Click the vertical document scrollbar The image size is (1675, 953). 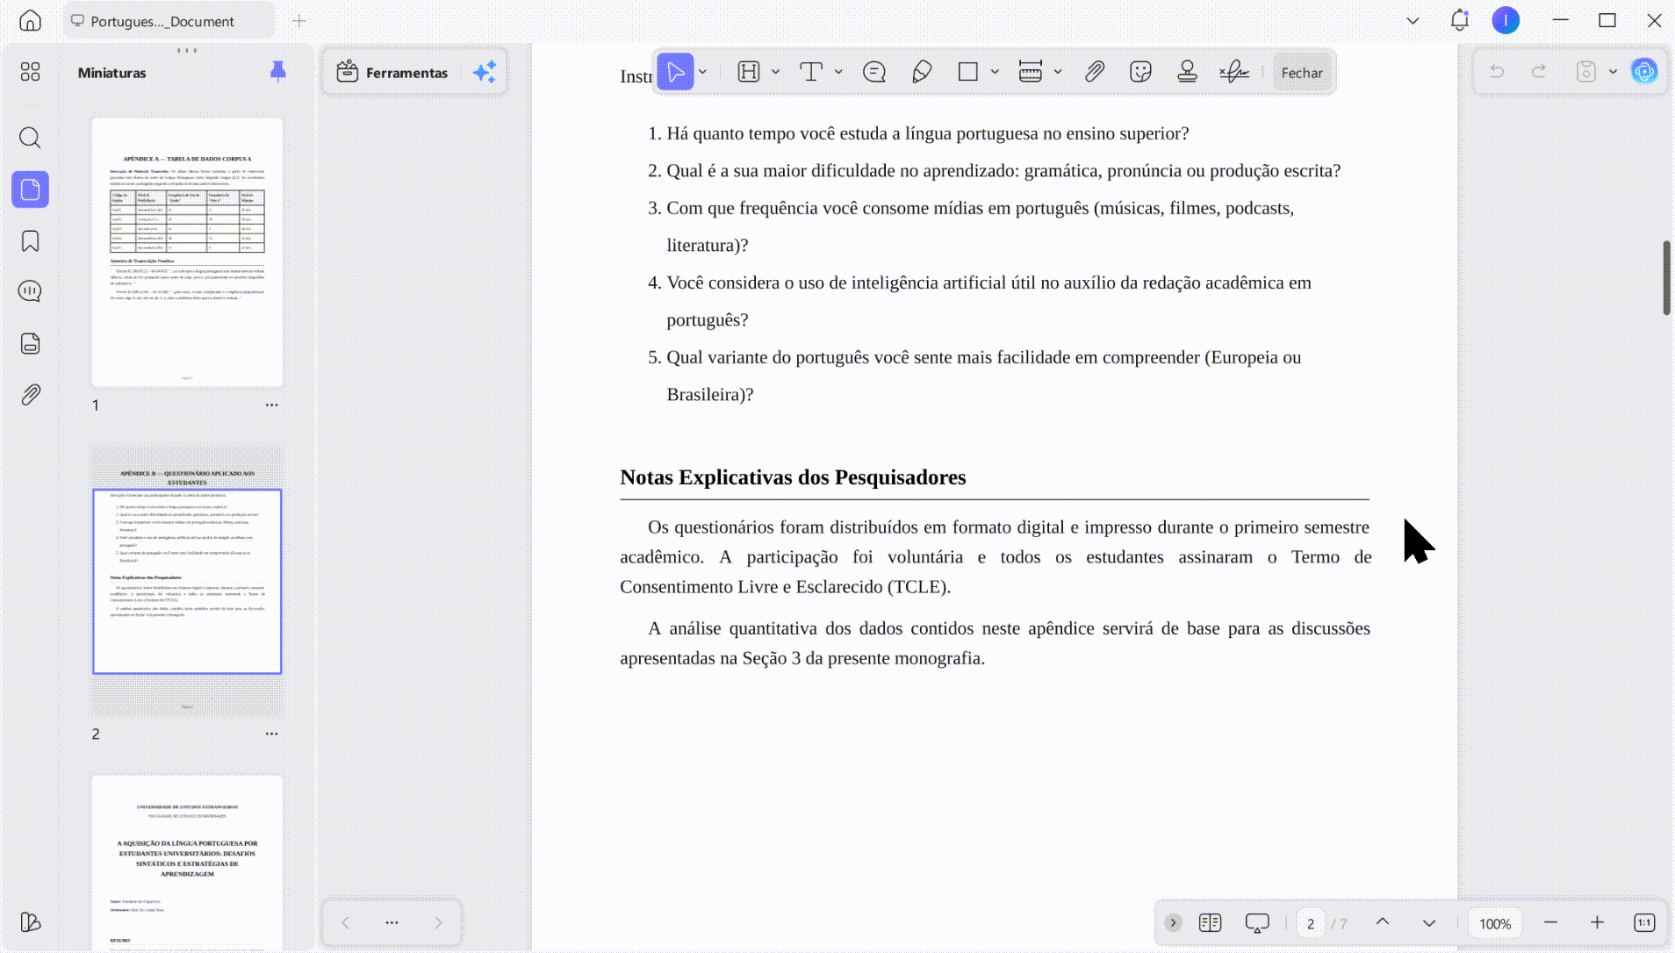[x=1666, y=277]
